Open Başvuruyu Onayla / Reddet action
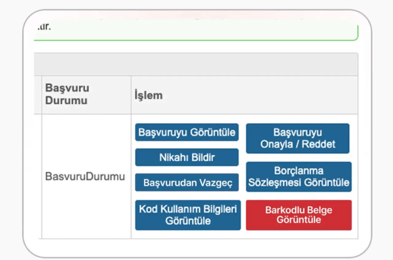This screenshot has width=393, height=260. pos(298,138)
